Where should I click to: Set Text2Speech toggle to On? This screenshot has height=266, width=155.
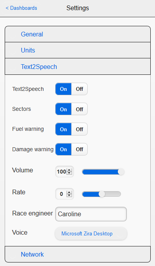click(63, 89)
